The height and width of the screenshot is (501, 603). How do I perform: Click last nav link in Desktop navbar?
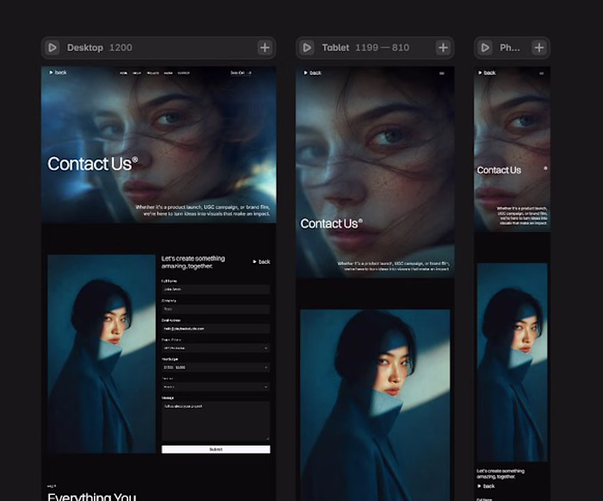pos(183,72)
